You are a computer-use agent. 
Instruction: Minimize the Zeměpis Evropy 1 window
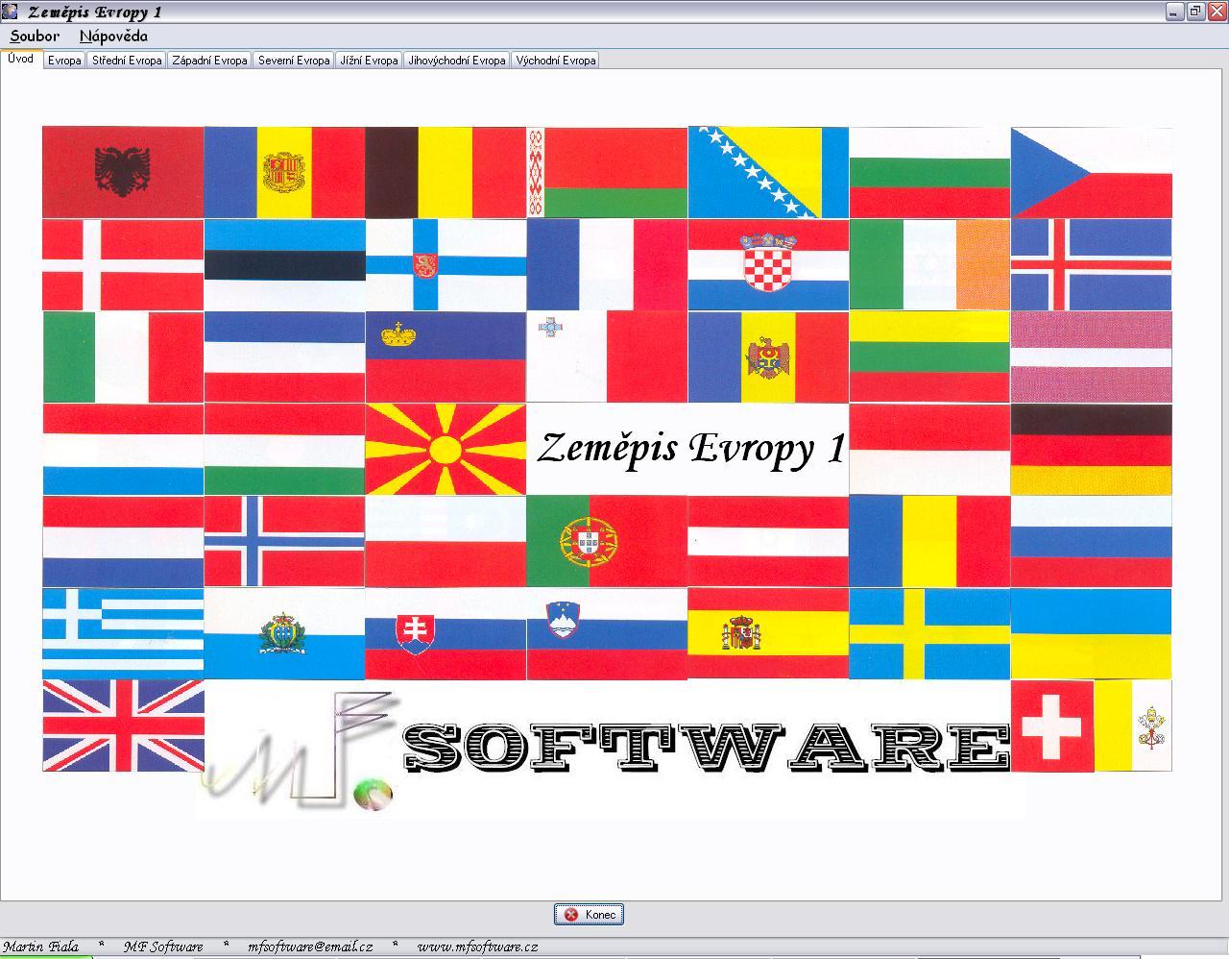(x=1175, y=12)
